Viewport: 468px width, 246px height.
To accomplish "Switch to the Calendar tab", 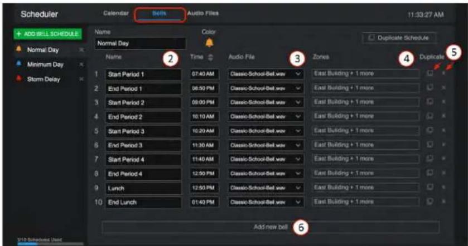I will coord(116,13).
